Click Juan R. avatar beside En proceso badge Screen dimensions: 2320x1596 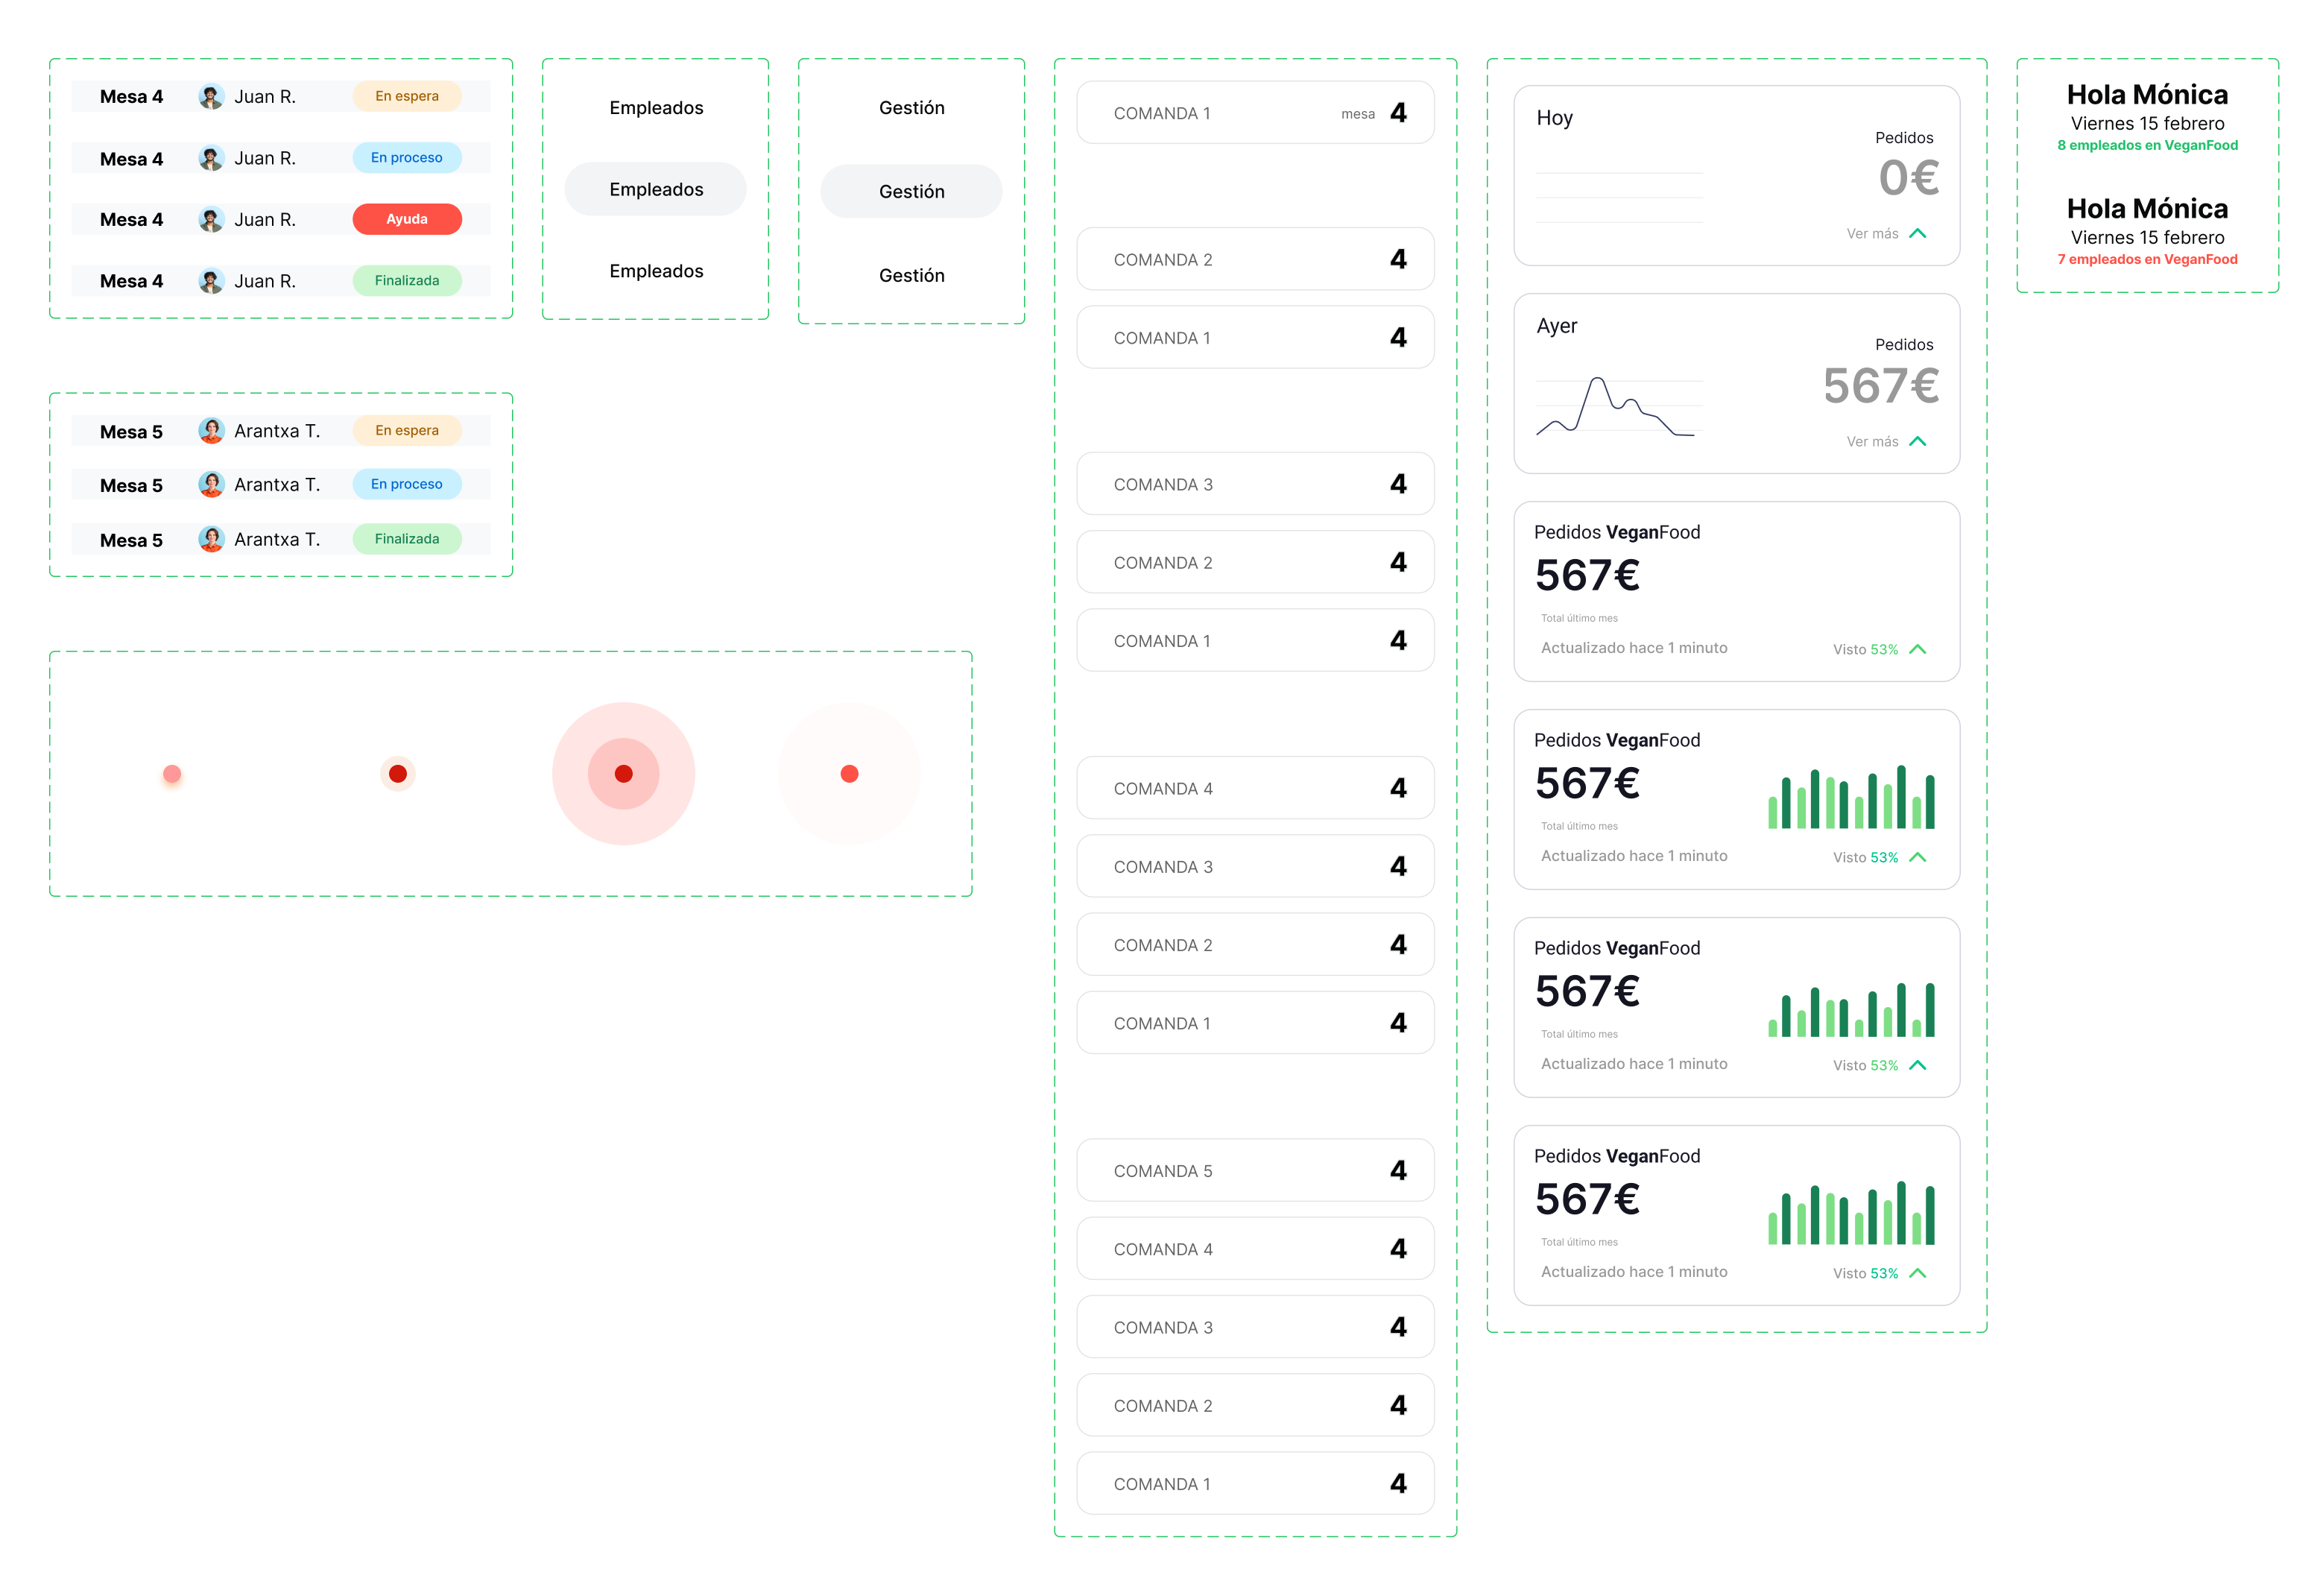(211, 158)
